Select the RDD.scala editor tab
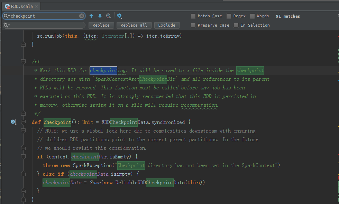This screenshot has width=339, height=204. [x=21, y=7]
